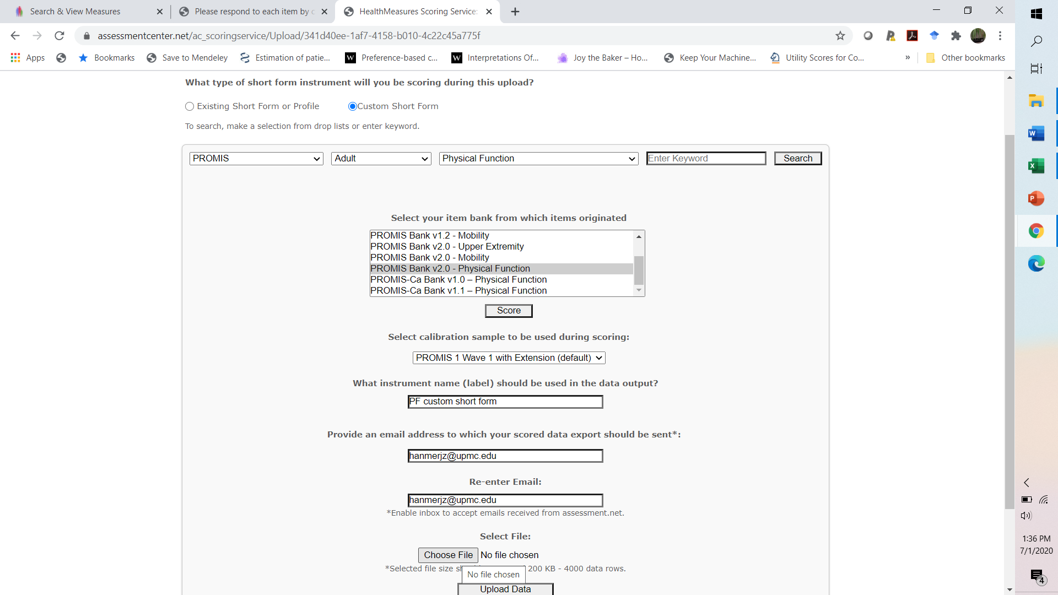Click email address input field
Viewport: 1058px width, 595px height.
click(x=505, y=456)
